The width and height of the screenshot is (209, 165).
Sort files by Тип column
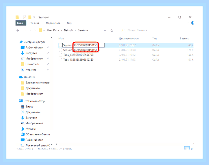[154, 38]
